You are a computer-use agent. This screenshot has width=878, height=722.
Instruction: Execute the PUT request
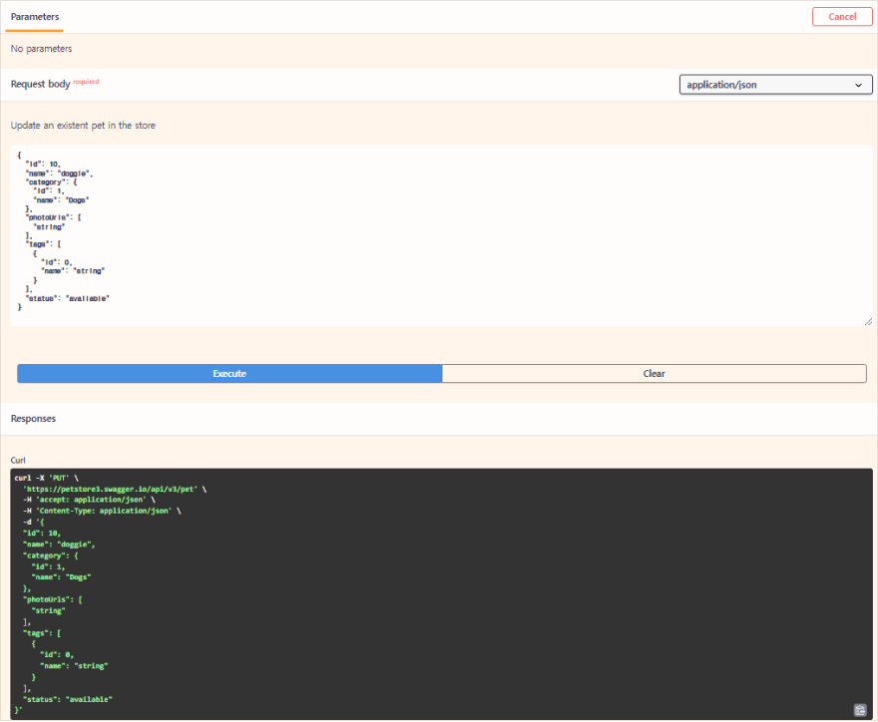pos(229,373)
